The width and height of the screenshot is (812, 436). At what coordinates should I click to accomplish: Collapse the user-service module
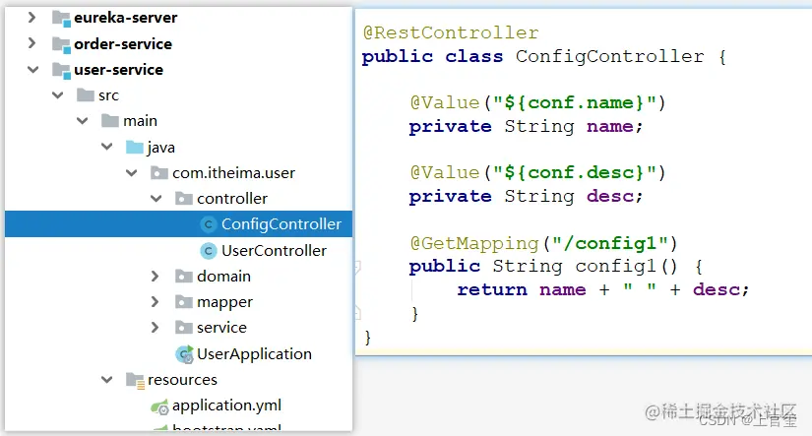(32, 70)
